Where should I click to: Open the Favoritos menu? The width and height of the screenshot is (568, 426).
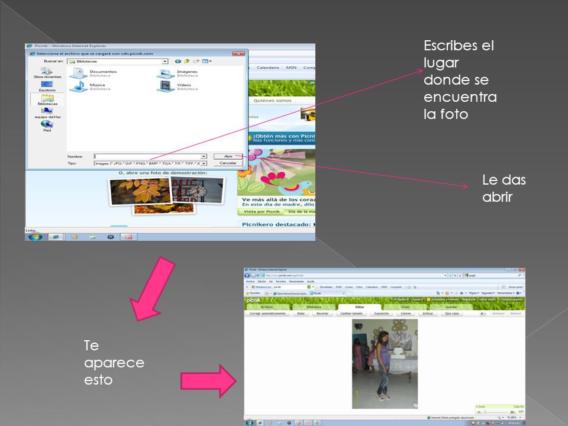tap(280, 281)
